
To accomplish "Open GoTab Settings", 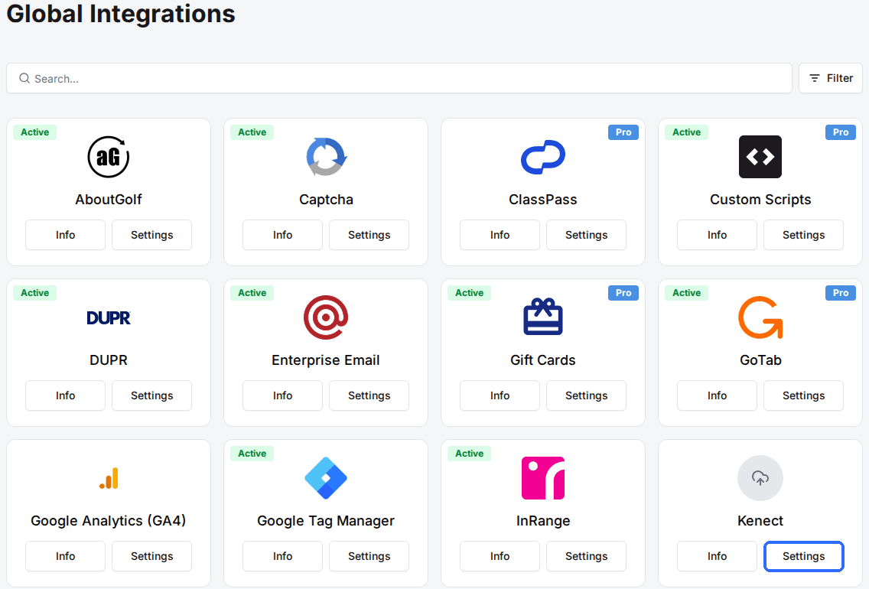I will pos(804,395).
